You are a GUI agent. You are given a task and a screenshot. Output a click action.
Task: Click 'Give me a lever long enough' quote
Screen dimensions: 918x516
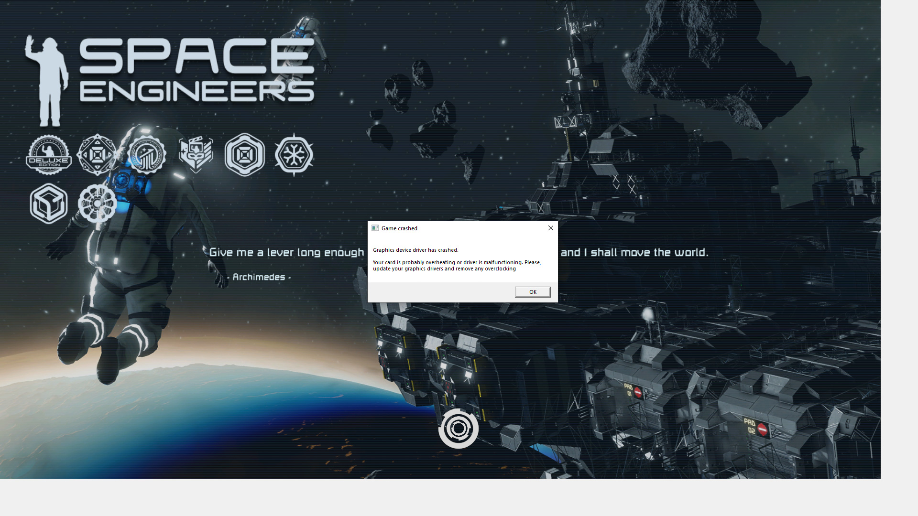[287, 252]
